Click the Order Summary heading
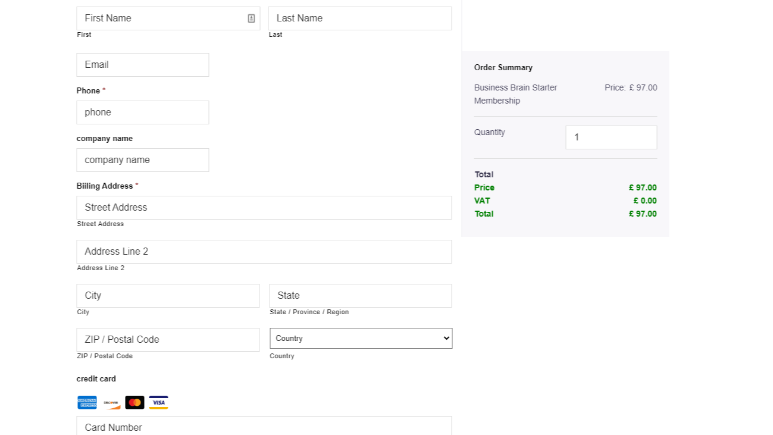Image resolution: width=773 pixels, height=435 pixels. tap(503, 68)
